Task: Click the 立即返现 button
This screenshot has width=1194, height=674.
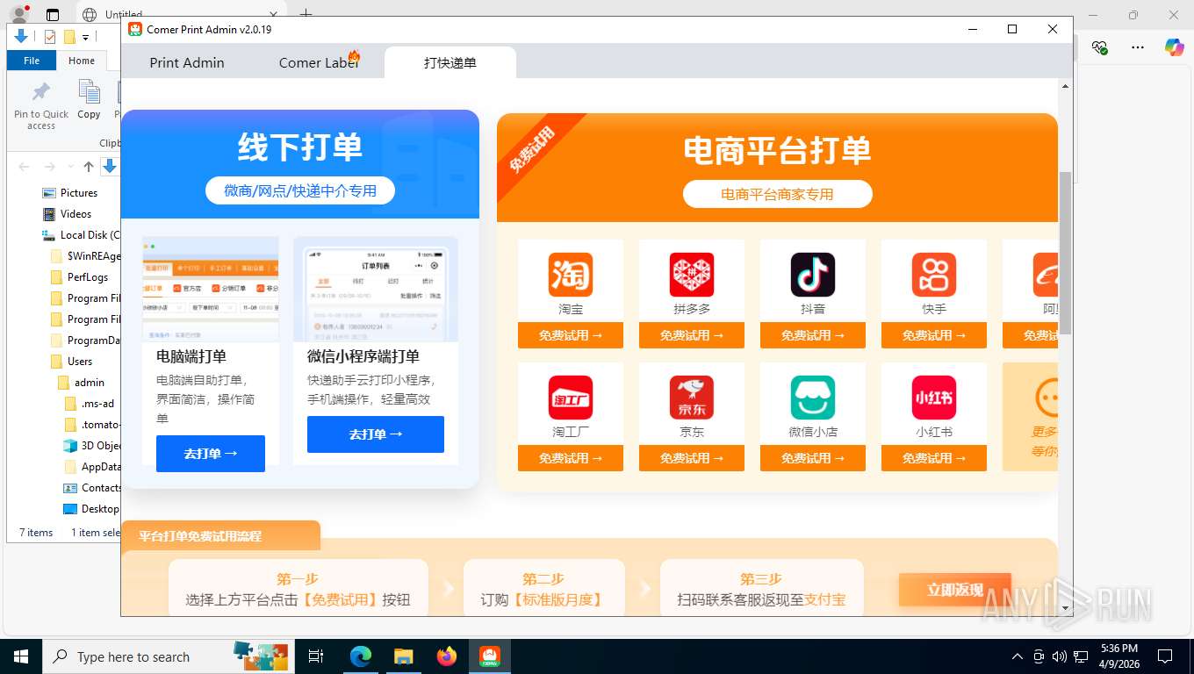Action: [x=955, y=590]
